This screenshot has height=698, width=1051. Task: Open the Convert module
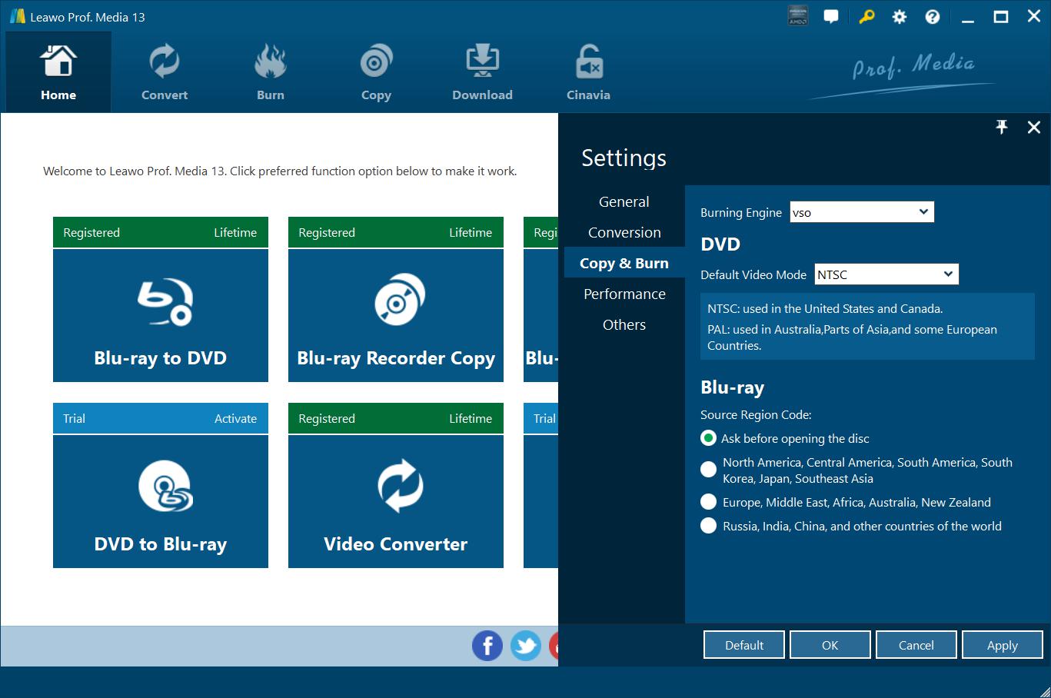(164, 73)
